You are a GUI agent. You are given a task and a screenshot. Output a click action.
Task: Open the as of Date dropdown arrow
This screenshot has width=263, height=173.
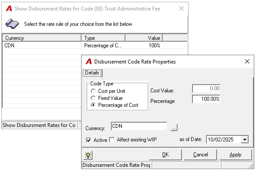click(x=245, y=139)
